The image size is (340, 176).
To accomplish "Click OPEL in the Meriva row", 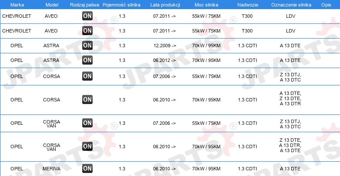I will point(17,169).
